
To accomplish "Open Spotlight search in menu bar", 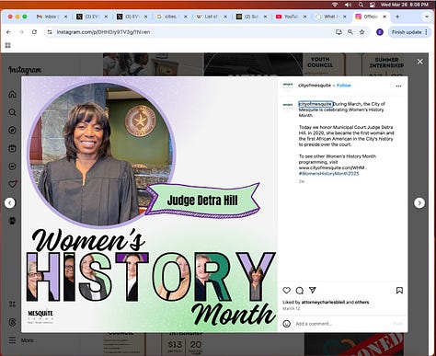I will (361, 5).
